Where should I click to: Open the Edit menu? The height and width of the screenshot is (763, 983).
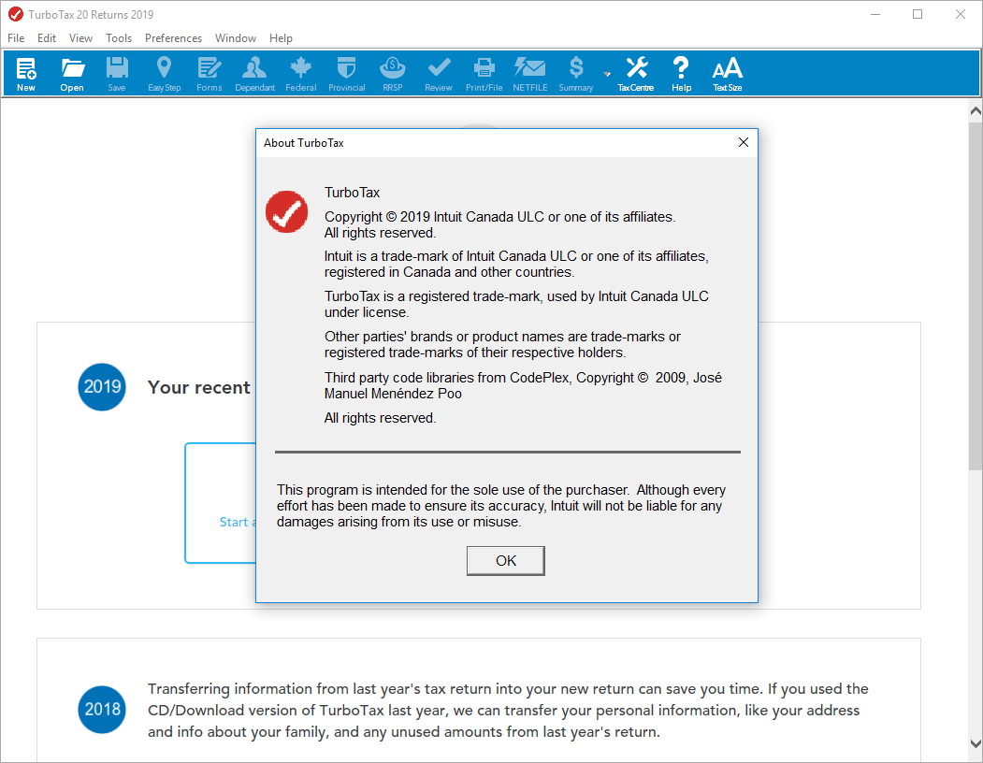click(x=47, y=38)
